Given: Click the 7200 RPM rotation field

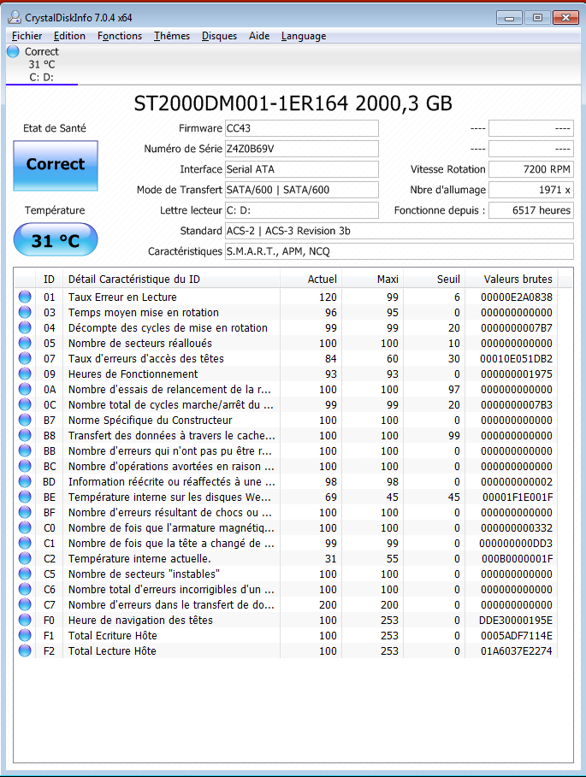Looking at the screenshot, I should pos(531,169).
